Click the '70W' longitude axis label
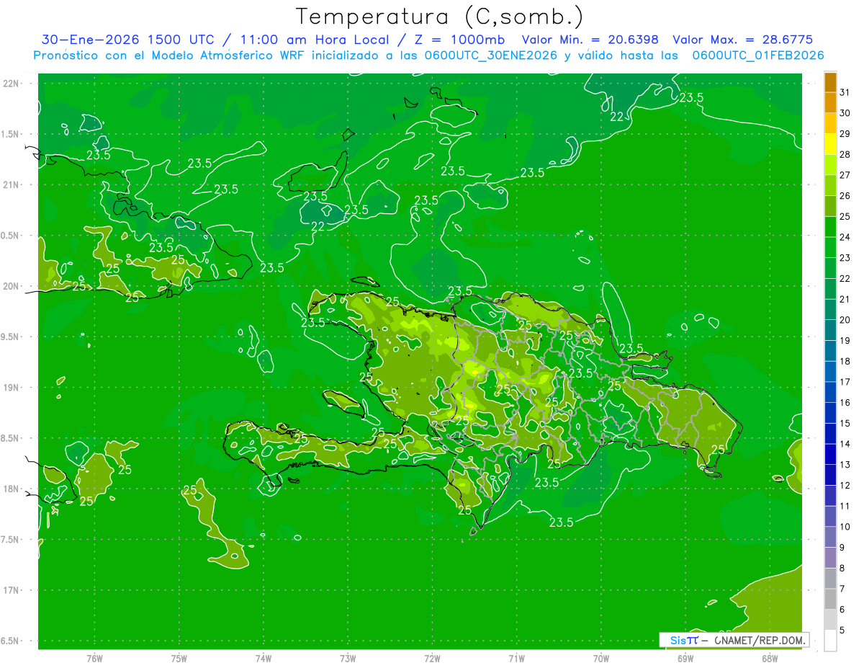Image resolution: width=864 pixels, height=668 pixels. tap(601, 659)
